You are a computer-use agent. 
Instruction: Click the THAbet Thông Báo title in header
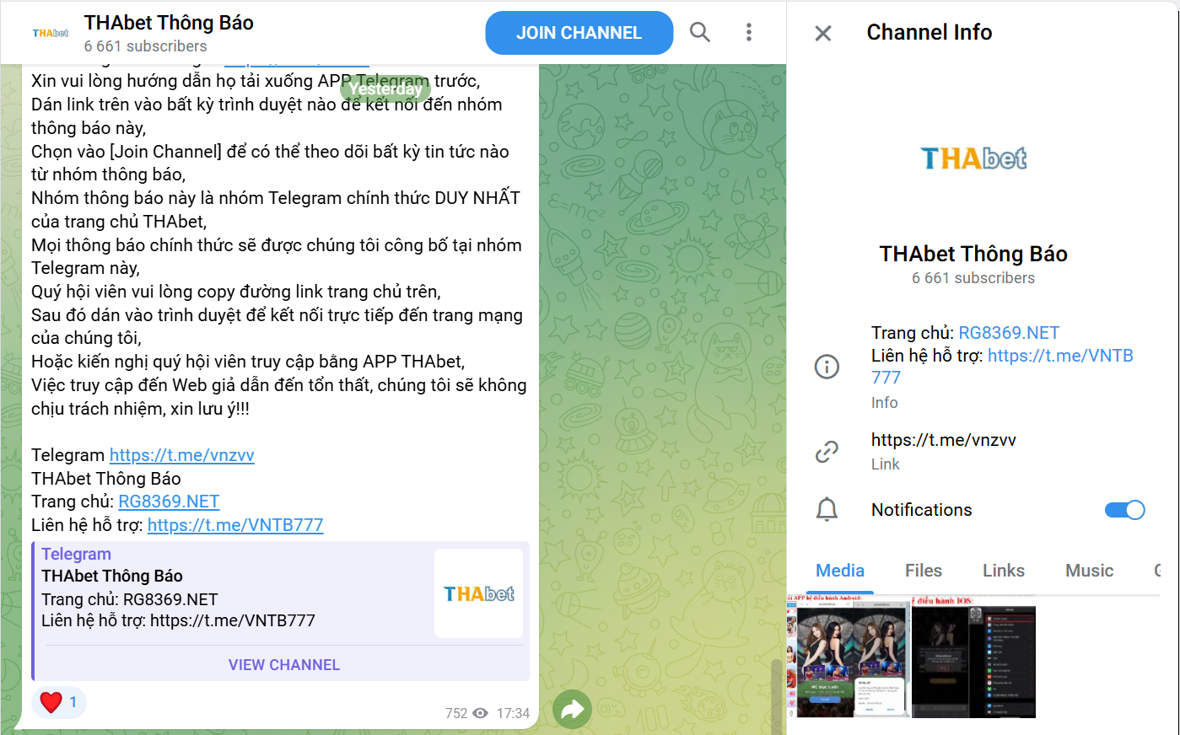coord(169,23)
